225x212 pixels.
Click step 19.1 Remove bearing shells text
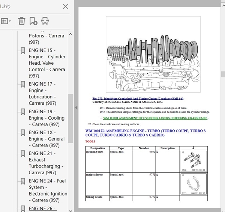coord(143,108)
